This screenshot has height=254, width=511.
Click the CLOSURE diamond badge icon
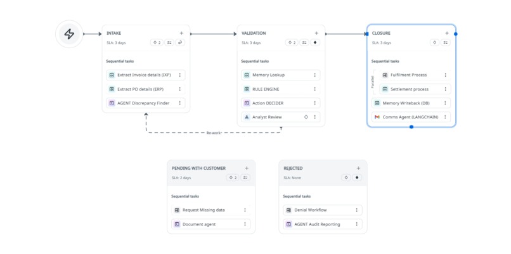(434, 42)
